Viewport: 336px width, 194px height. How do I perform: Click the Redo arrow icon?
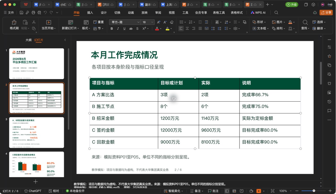coord(51,12)
